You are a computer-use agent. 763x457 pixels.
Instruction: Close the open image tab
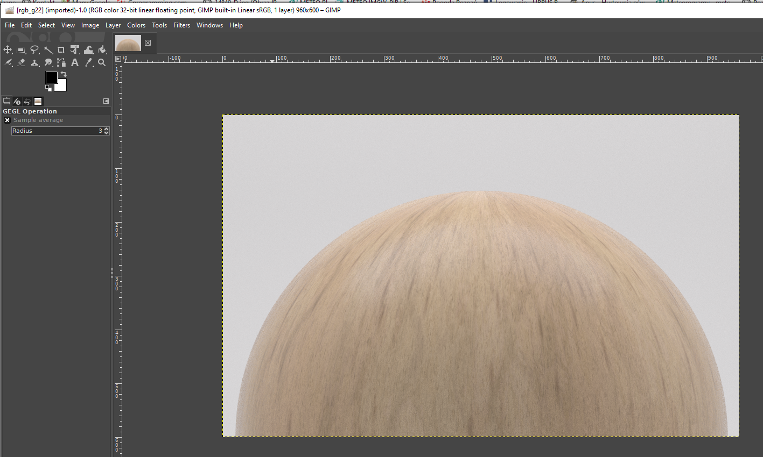148,43
